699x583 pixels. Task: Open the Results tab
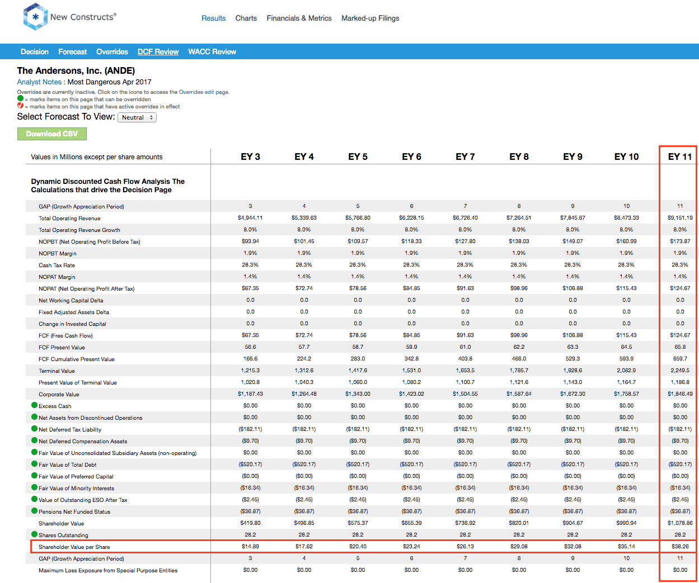point(214,18)
